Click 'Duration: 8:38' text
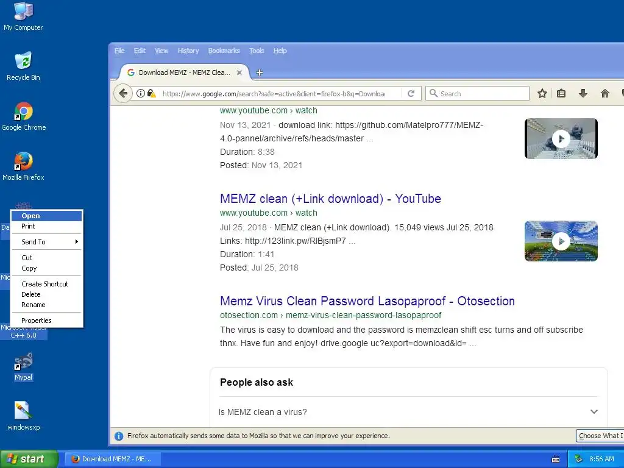The image size is (624, 468). click(247, 152)
